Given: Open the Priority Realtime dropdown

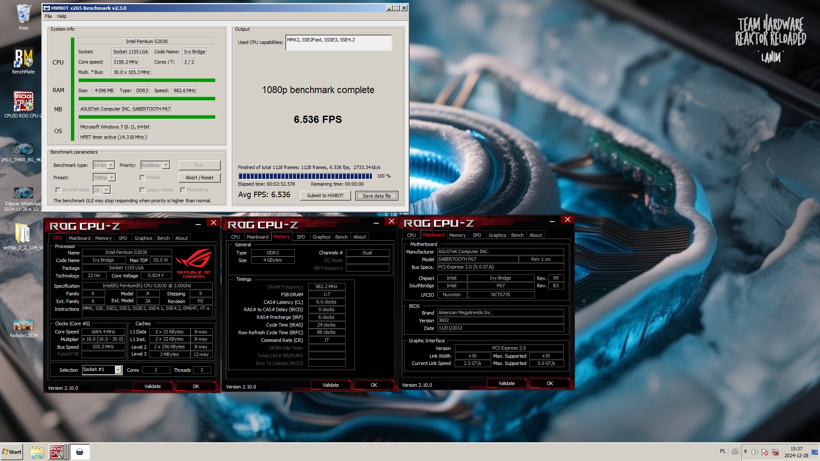Looking at the screenshot, I should click(x=155, y=165).
